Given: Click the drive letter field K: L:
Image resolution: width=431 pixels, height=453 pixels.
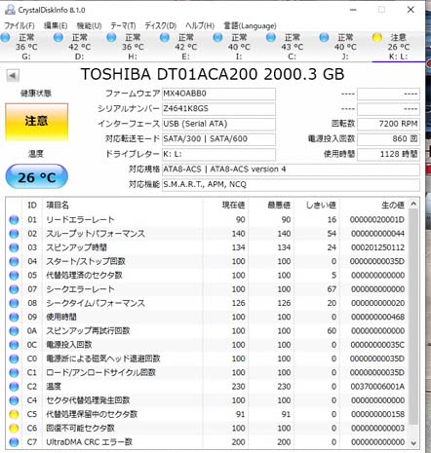Looking at the screenshot, I should coord(218,154).
